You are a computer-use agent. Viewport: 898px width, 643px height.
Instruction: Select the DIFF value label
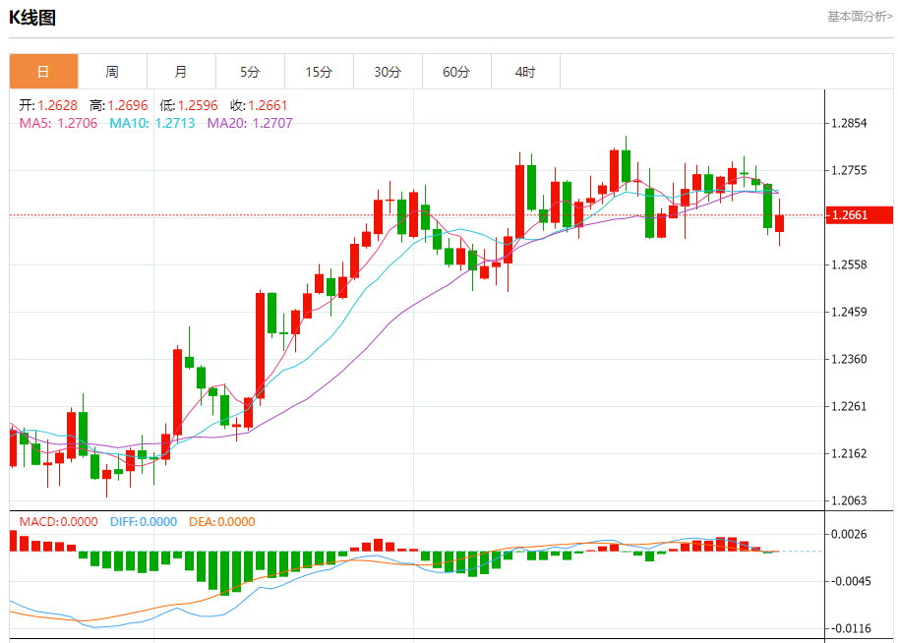click(x=144, y=522)
